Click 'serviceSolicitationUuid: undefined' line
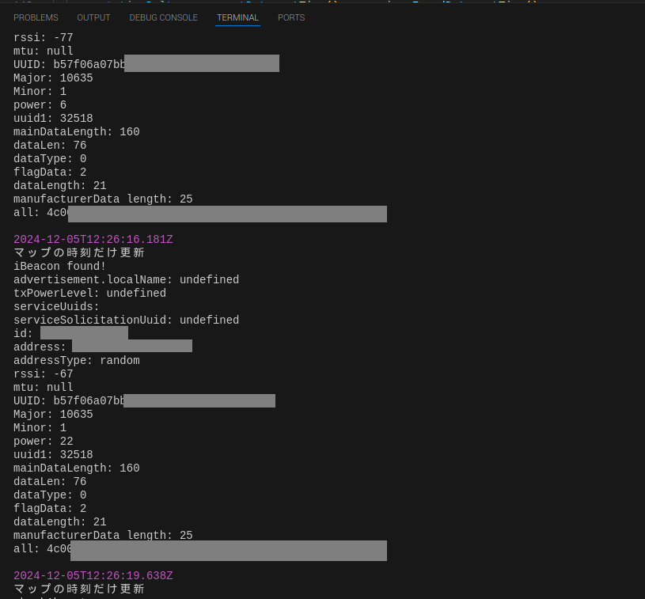The image size is (645, 599). (127, 320)
